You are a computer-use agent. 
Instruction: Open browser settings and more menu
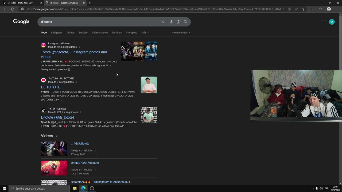coord(337,9)
